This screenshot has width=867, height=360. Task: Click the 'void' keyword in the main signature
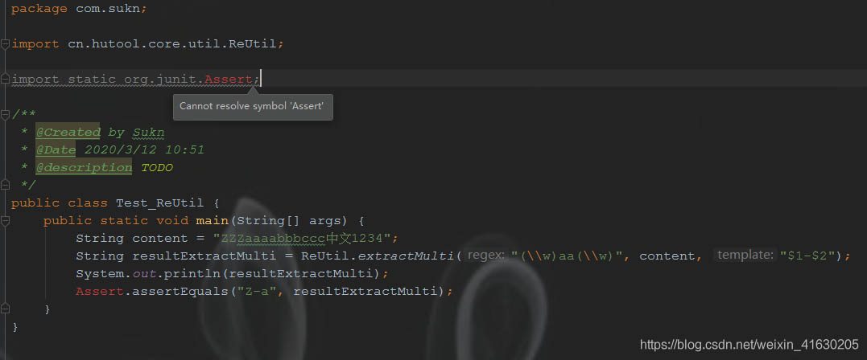click(x=172, y=221)
